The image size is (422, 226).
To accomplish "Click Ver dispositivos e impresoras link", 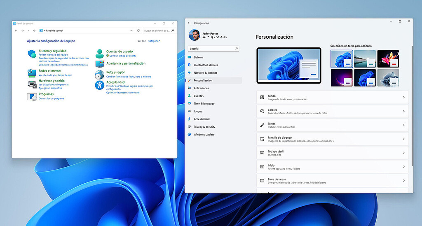I will 54,85.
